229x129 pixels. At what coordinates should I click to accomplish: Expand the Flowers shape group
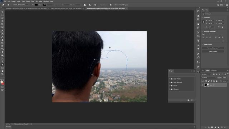pos(170,89)
